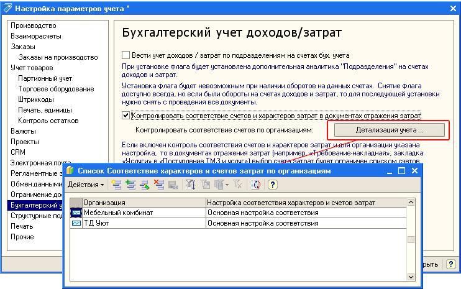
Task: Click the Add new record toolbar icon
Action: [116, 185]
